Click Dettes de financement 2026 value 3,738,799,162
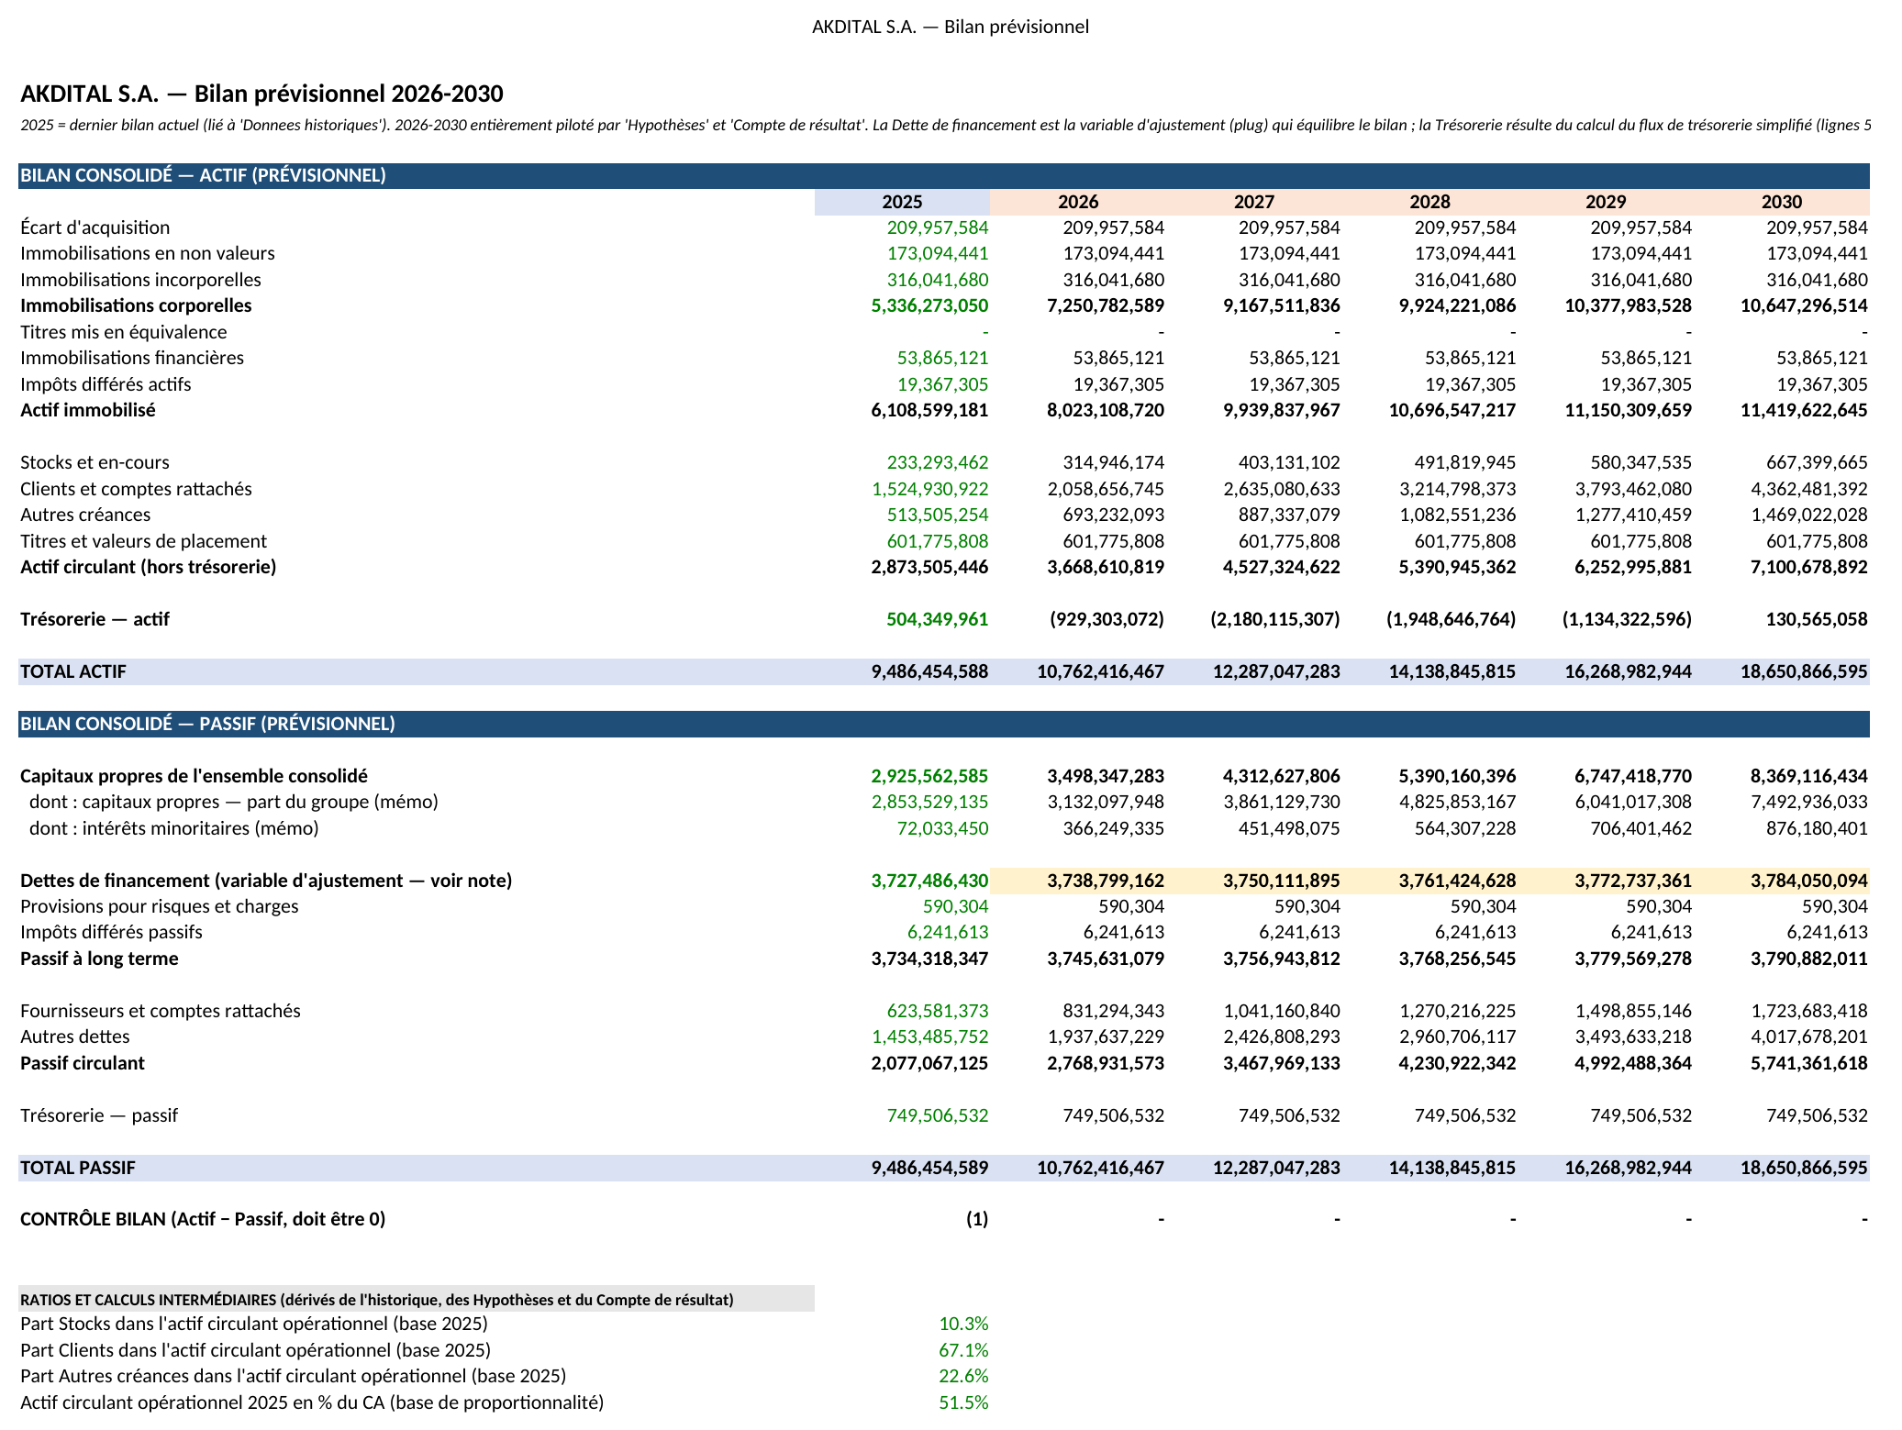Viewport: 1902px width, 1430px height. click(x=1106, y=881)
